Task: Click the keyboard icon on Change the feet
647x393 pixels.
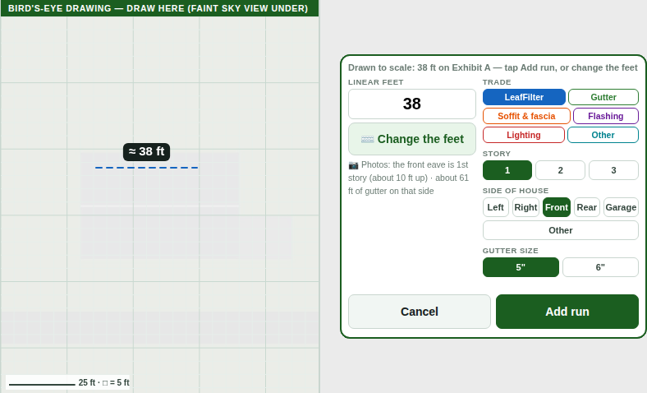Action: (367, 139)
